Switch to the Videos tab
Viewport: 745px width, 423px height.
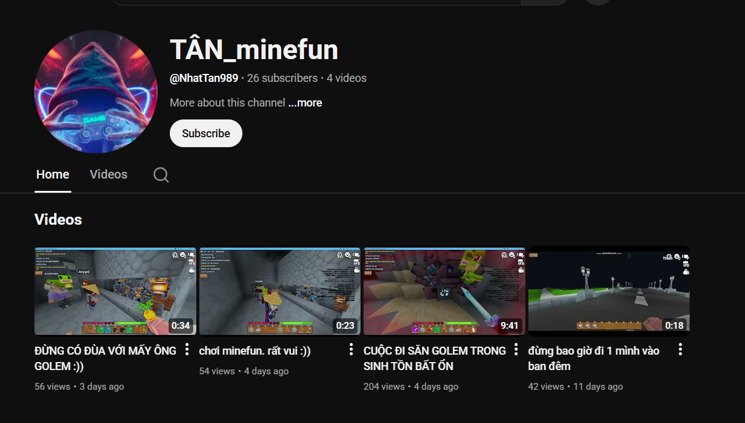point(108,175)
